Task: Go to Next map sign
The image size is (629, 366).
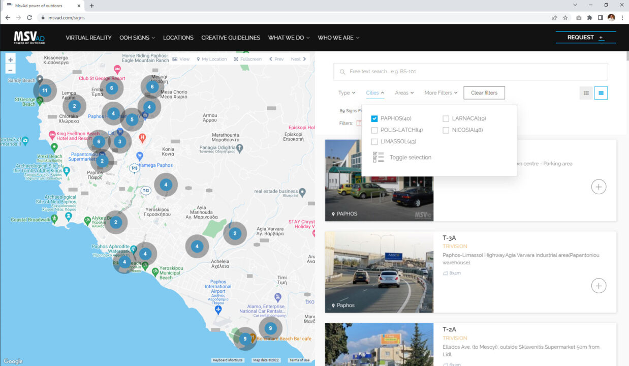Action: (x=298, y=59)
